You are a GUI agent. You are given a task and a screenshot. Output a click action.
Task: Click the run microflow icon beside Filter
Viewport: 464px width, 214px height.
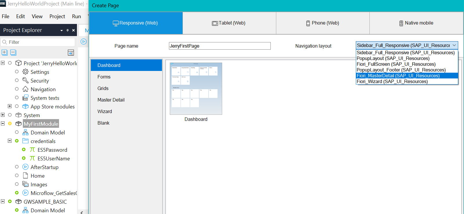84,42
